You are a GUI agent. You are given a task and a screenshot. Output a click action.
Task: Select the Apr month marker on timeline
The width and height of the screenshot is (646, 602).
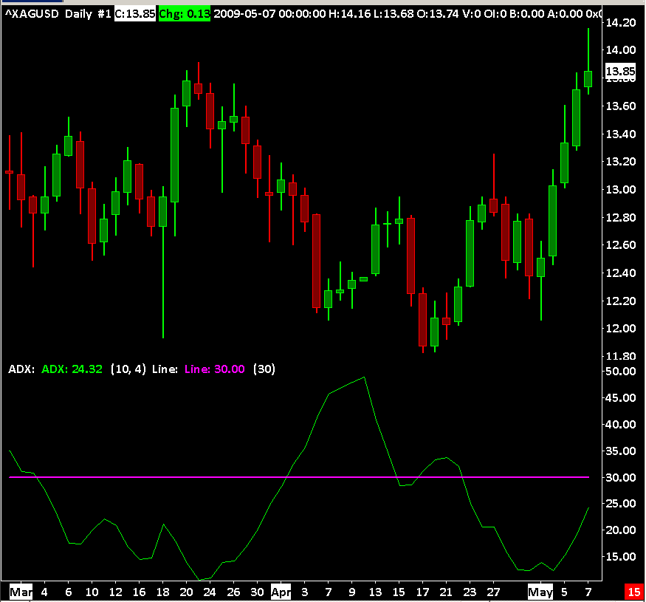[x=281, y=592]
